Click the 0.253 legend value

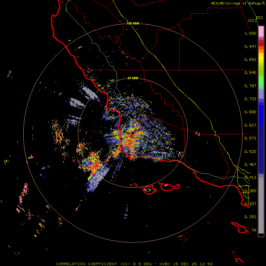(250, 217)
